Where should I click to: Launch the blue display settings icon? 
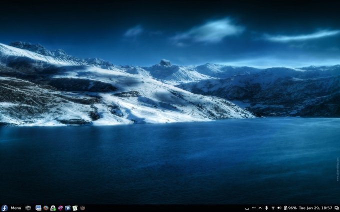click(x=38, y=208)
